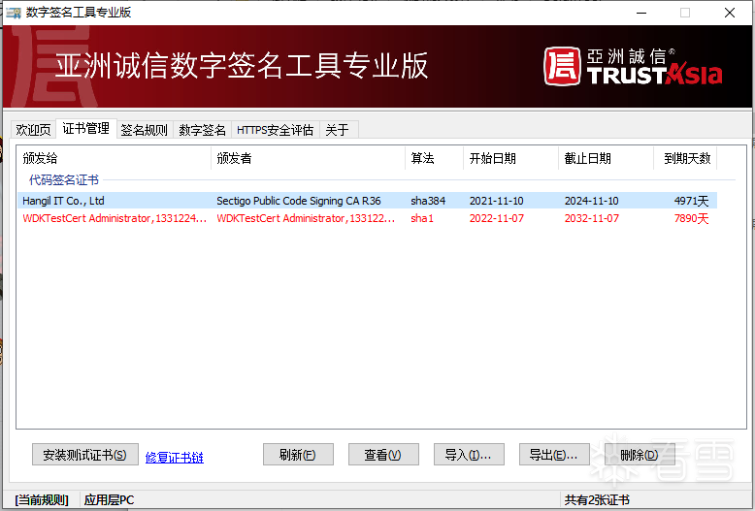Open the HTTPS安全评估 tab
755x511 pixels.
point(275,130)
